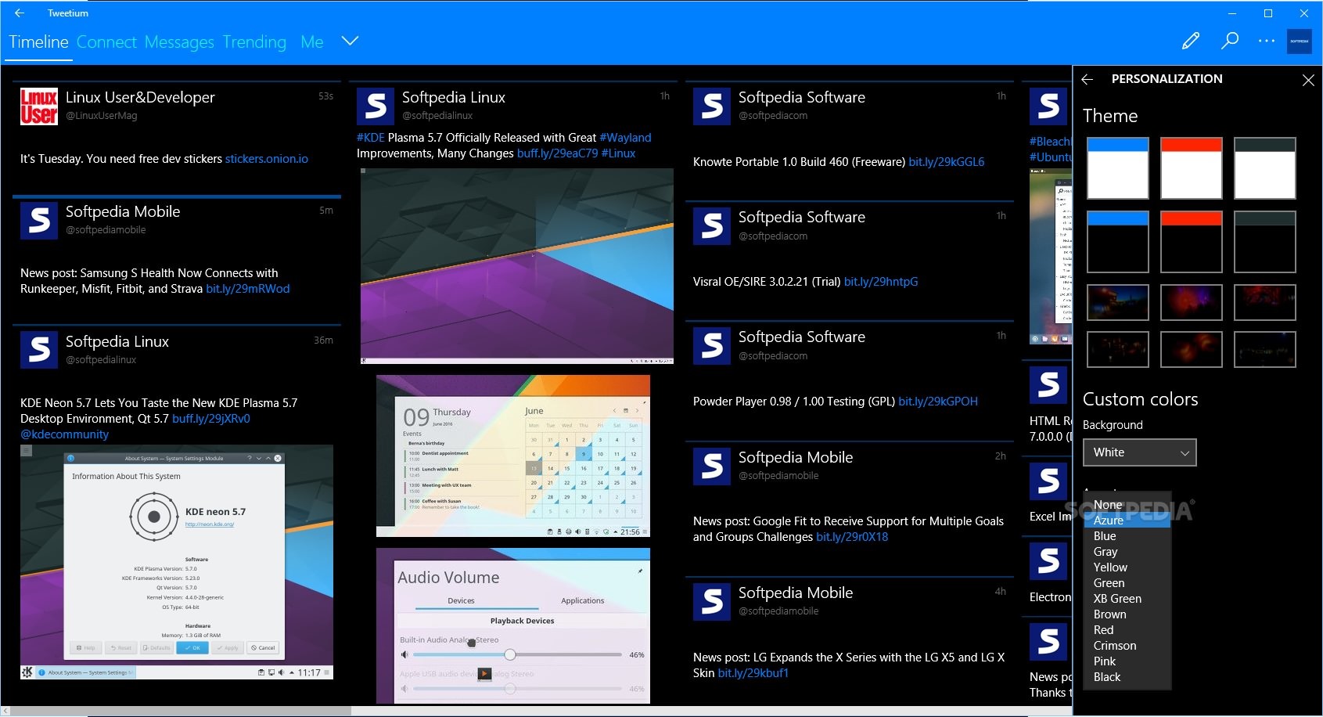Pick light theme with red header
This screenshot has width=1323, height=717.
point(1191,168)
